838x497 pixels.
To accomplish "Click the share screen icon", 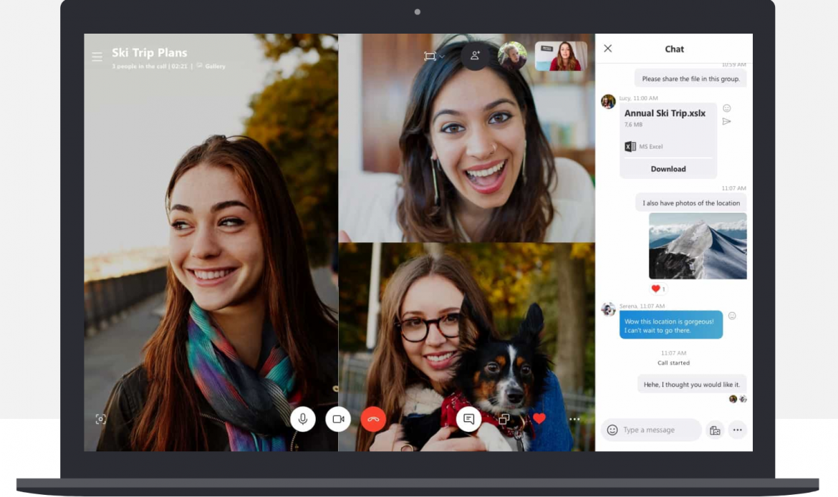I will [x=504, y=419].
